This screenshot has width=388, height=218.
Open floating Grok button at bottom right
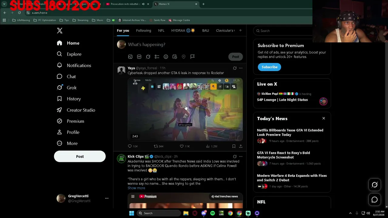(x=375, y=185)
